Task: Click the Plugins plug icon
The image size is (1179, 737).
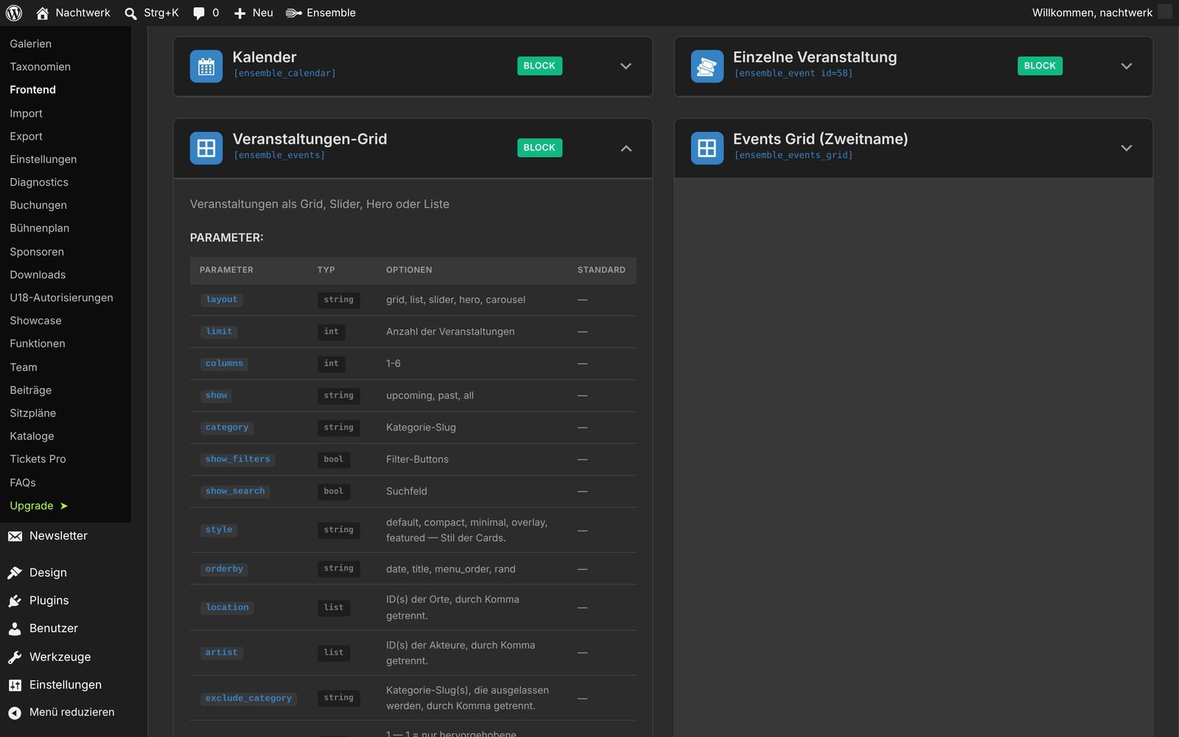Action: [x=15, y=601]
